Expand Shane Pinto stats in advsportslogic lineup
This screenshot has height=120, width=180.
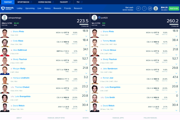(x=86, y=36)
